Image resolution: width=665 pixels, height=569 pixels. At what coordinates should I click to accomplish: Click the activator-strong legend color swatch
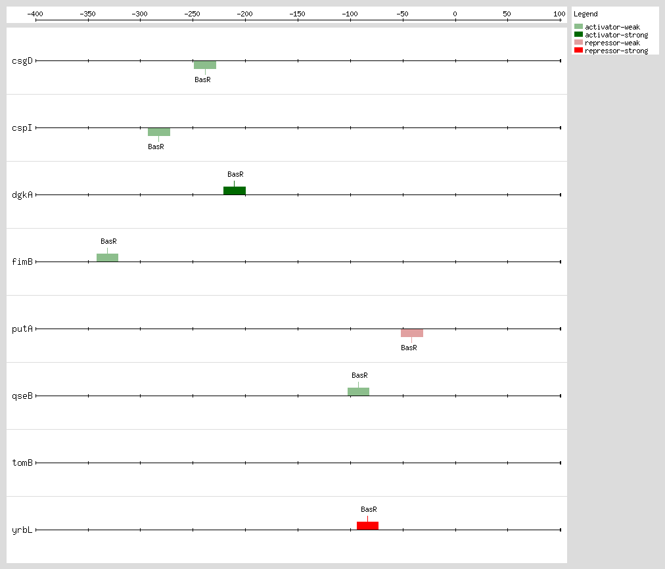coord(578,34)
